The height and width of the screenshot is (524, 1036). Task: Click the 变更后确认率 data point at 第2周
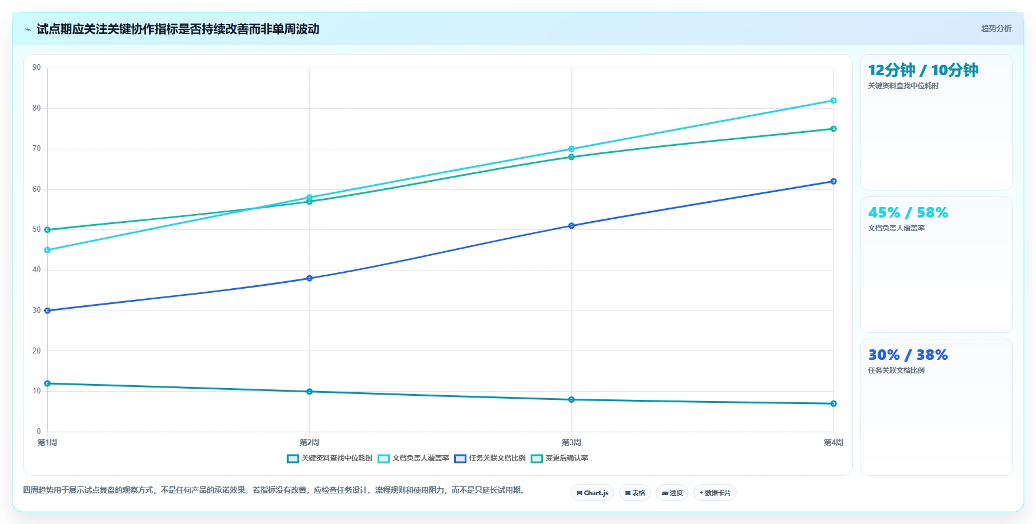(x=309, y=202)
